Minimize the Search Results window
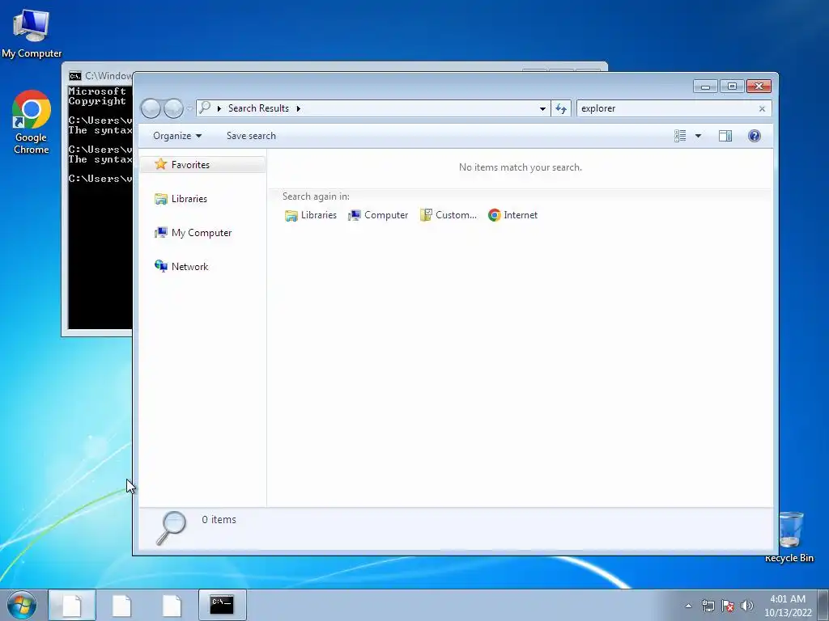This screenshot has height=621, width=829. click(705, 86)
